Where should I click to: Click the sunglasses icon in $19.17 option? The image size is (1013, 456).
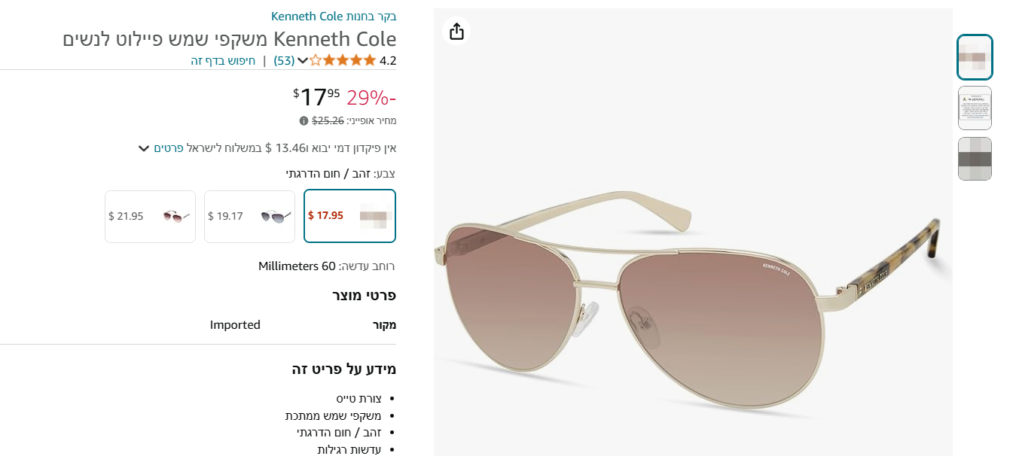click(276, 217)
